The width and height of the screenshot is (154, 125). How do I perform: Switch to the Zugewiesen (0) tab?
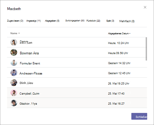[x=15, y=21]
